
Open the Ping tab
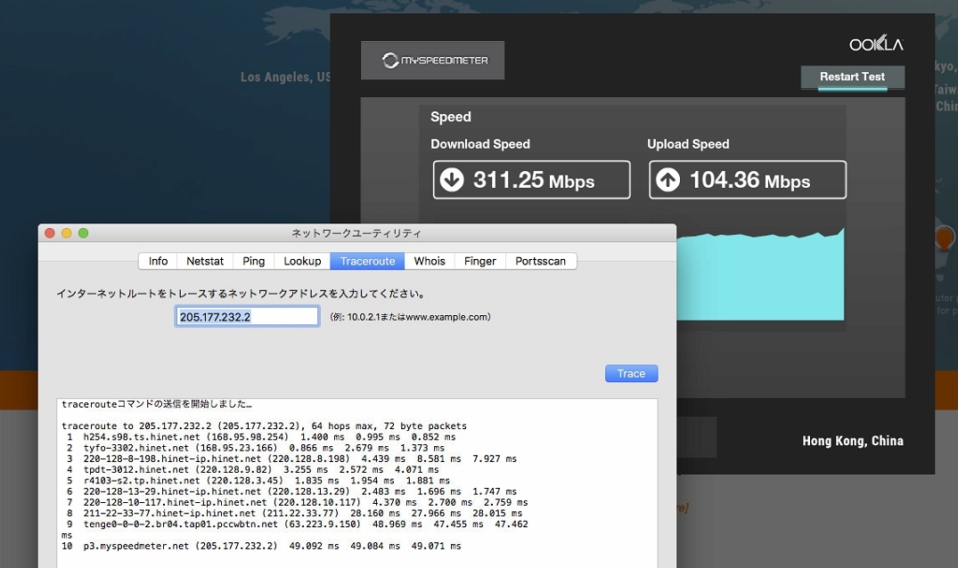tap(254, 261)
